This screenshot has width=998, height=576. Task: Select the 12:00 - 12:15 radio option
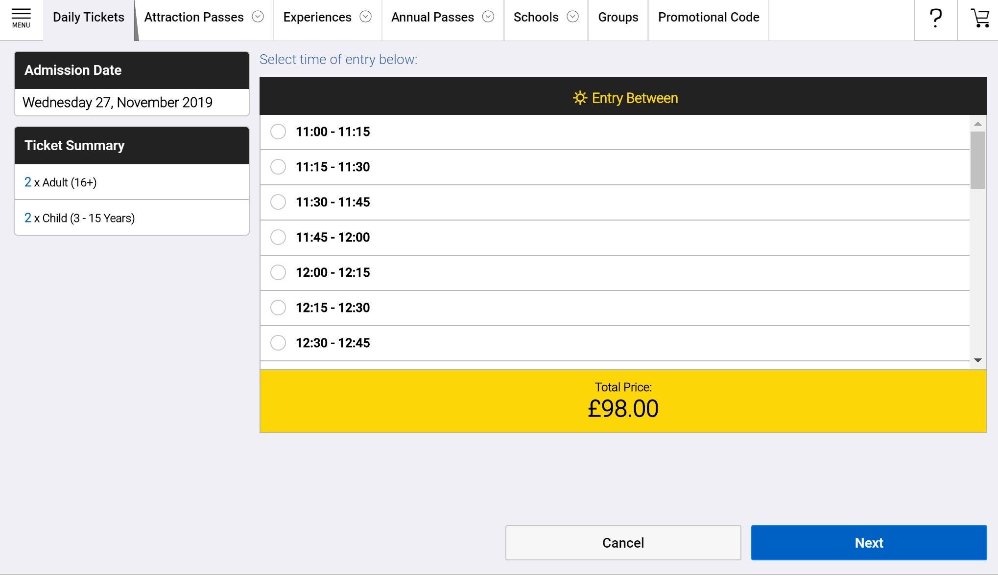[278, 272]
